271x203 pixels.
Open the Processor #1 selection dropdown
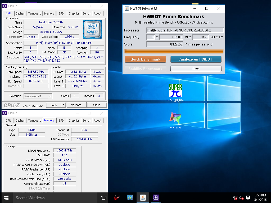pos(38,96)
